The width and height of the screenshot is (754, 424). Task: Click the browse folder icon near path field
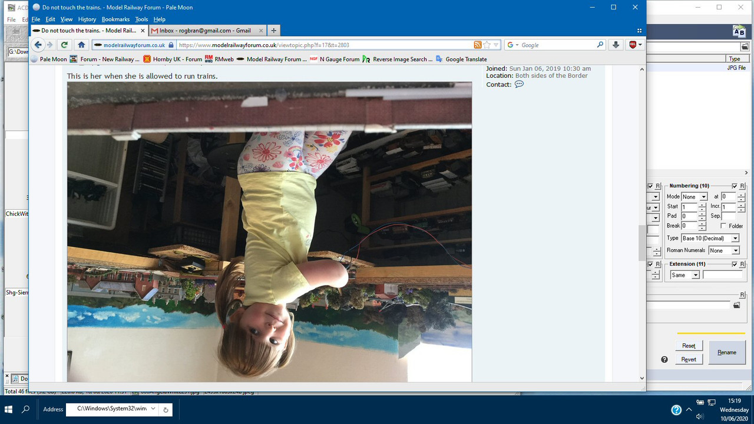745,47
